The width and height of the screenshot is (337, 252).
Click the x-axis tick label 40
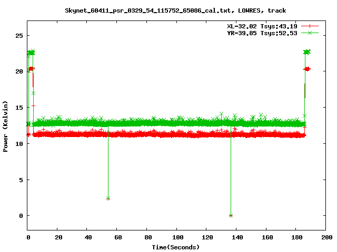(x=88, y=237)
